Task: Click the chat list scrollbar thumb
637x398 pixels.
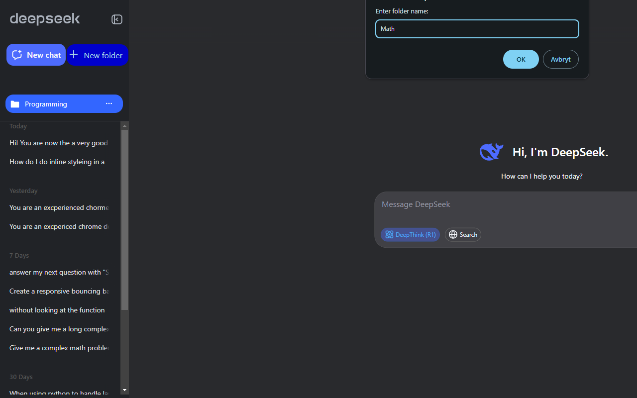Action: tap(124, 219)
